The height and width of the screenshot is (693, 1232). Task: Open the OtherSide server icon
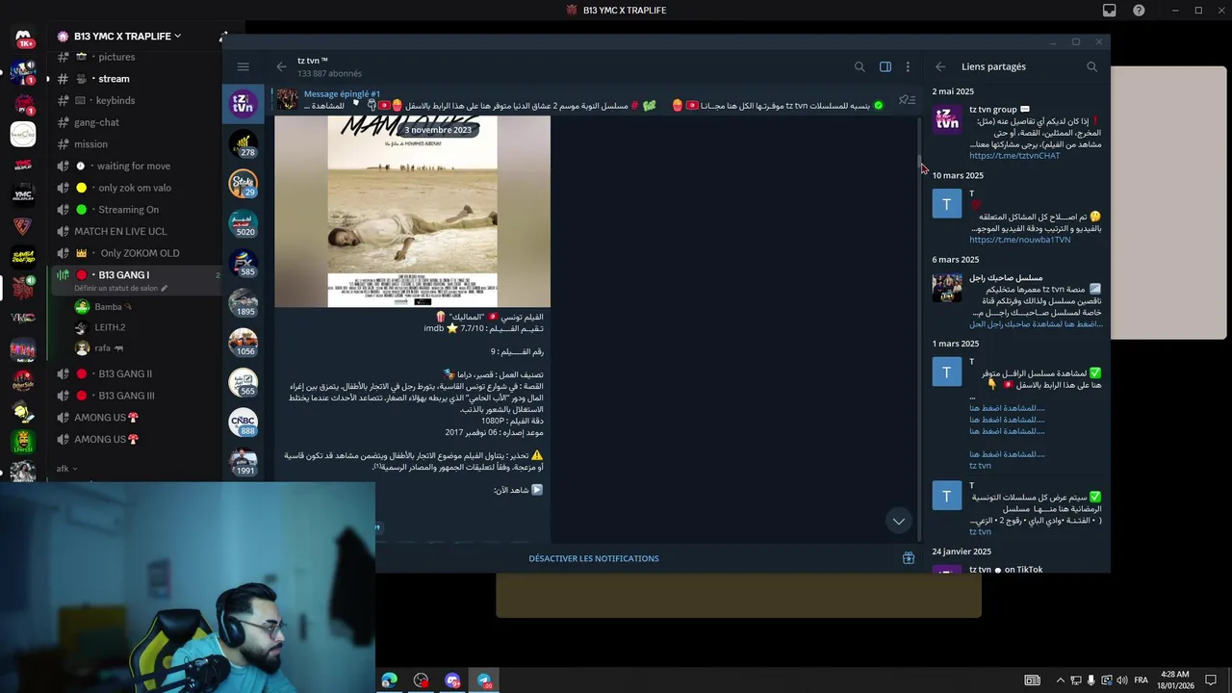(x=23, y=379)
